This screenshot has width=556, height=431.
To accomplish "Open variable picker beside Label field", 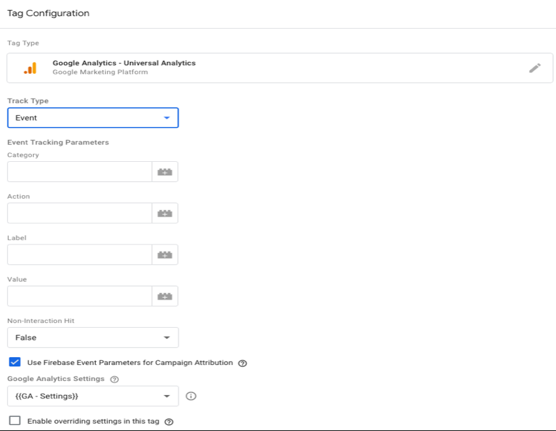I will click(164, 254).
